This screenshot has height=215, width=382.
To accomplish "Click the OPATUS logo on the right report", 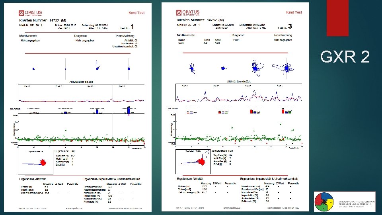I will pyautogui.click(x=188, y=12).
